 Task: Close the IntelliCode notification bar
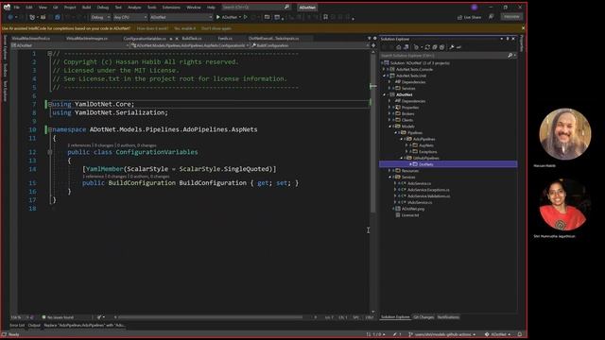(x=523, y=28)
